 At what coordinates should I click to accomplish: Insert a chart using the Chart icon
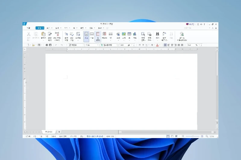[135, 34]
